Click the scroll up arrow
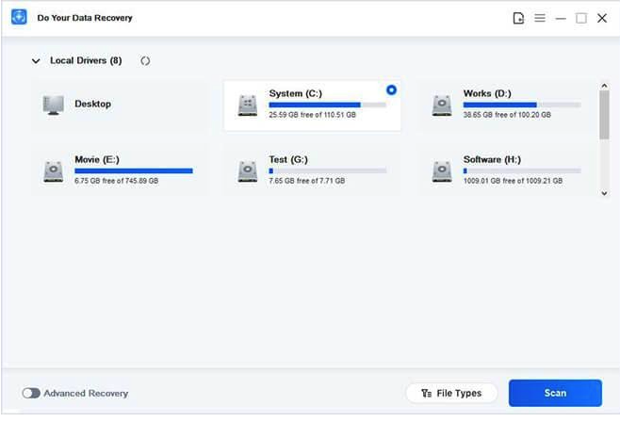620x422 pixels. pyautogui.click(x=604, y=86)
